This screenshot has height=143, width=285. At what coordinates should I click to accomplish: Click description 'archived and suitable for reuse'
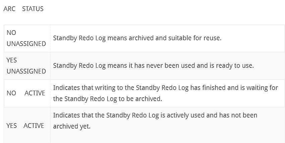point(175,38)
